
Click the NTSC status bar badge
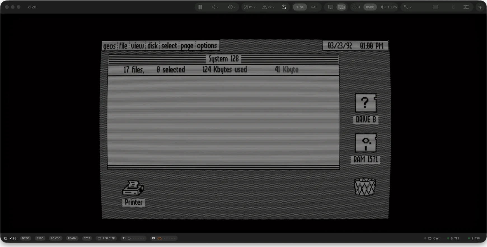click(x=25, y=238)
